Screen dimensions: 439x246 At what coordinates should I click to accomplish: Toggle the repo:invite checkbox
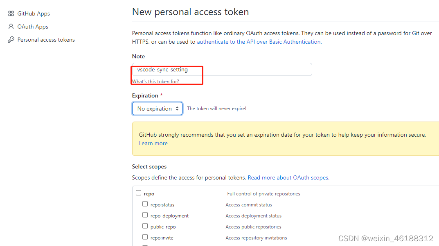click(145, 237)
